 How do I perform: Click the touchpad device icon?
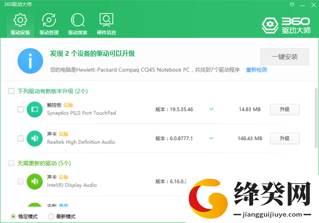35,109
